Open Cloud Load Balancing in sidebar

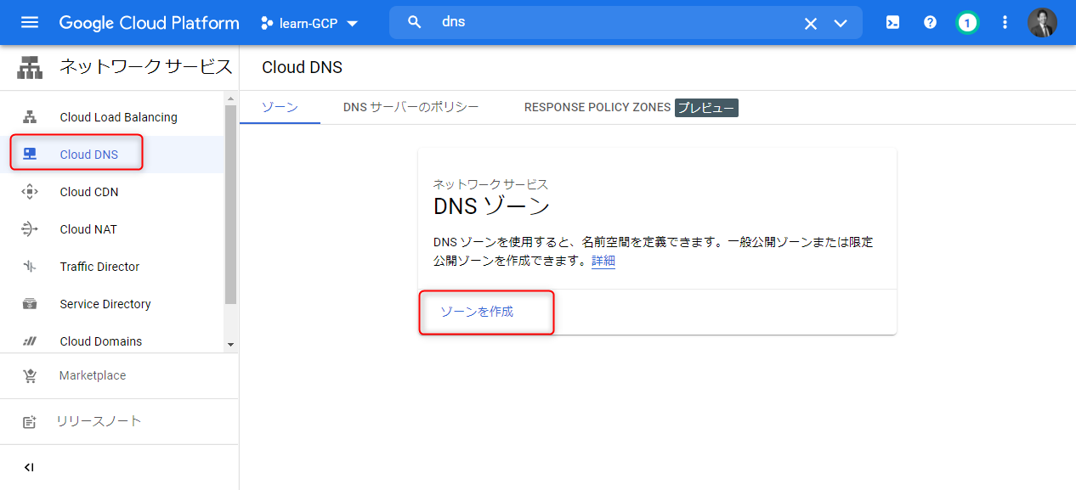tap(118, 117)
